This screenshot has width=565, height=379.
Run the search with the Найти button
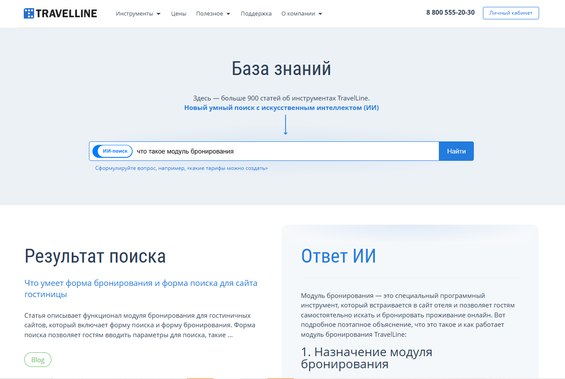pos(456,151)
